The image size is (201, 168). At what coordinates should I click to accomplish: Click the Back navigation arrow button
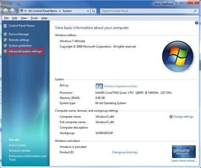[6, 11]
